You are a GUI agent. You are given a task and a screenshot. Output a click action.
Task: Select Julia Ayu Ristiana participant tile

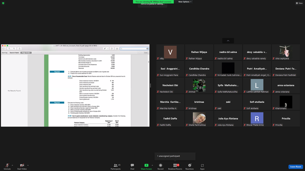coord(228,119)
